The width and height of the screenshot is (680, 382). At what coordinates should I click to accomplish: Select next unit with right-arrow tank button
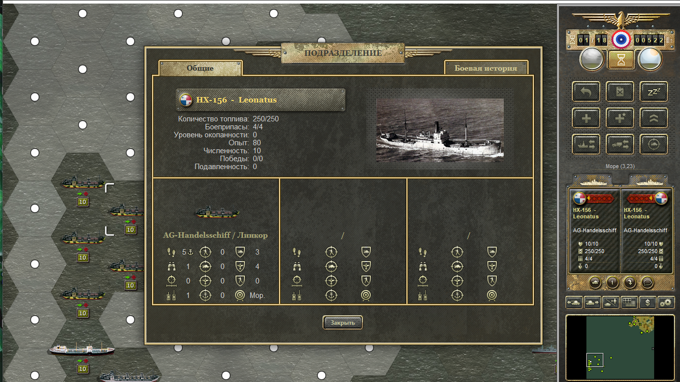[592, 302]
